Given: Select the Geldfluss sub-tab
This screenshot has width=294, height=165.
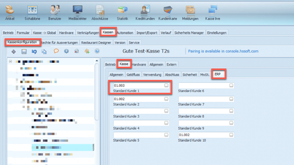Looking at the screenshot, I should pos(133,75).
